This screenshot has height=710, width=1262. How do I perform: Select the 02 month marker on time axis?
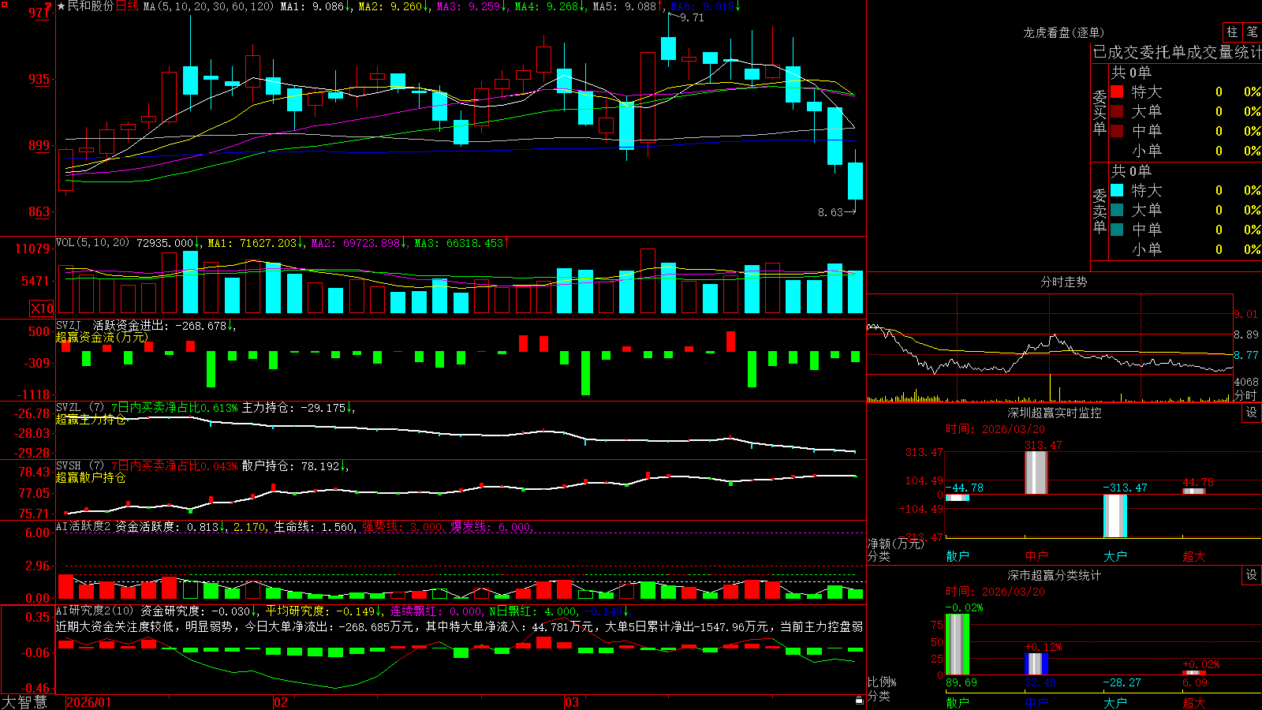click(280, 702)
